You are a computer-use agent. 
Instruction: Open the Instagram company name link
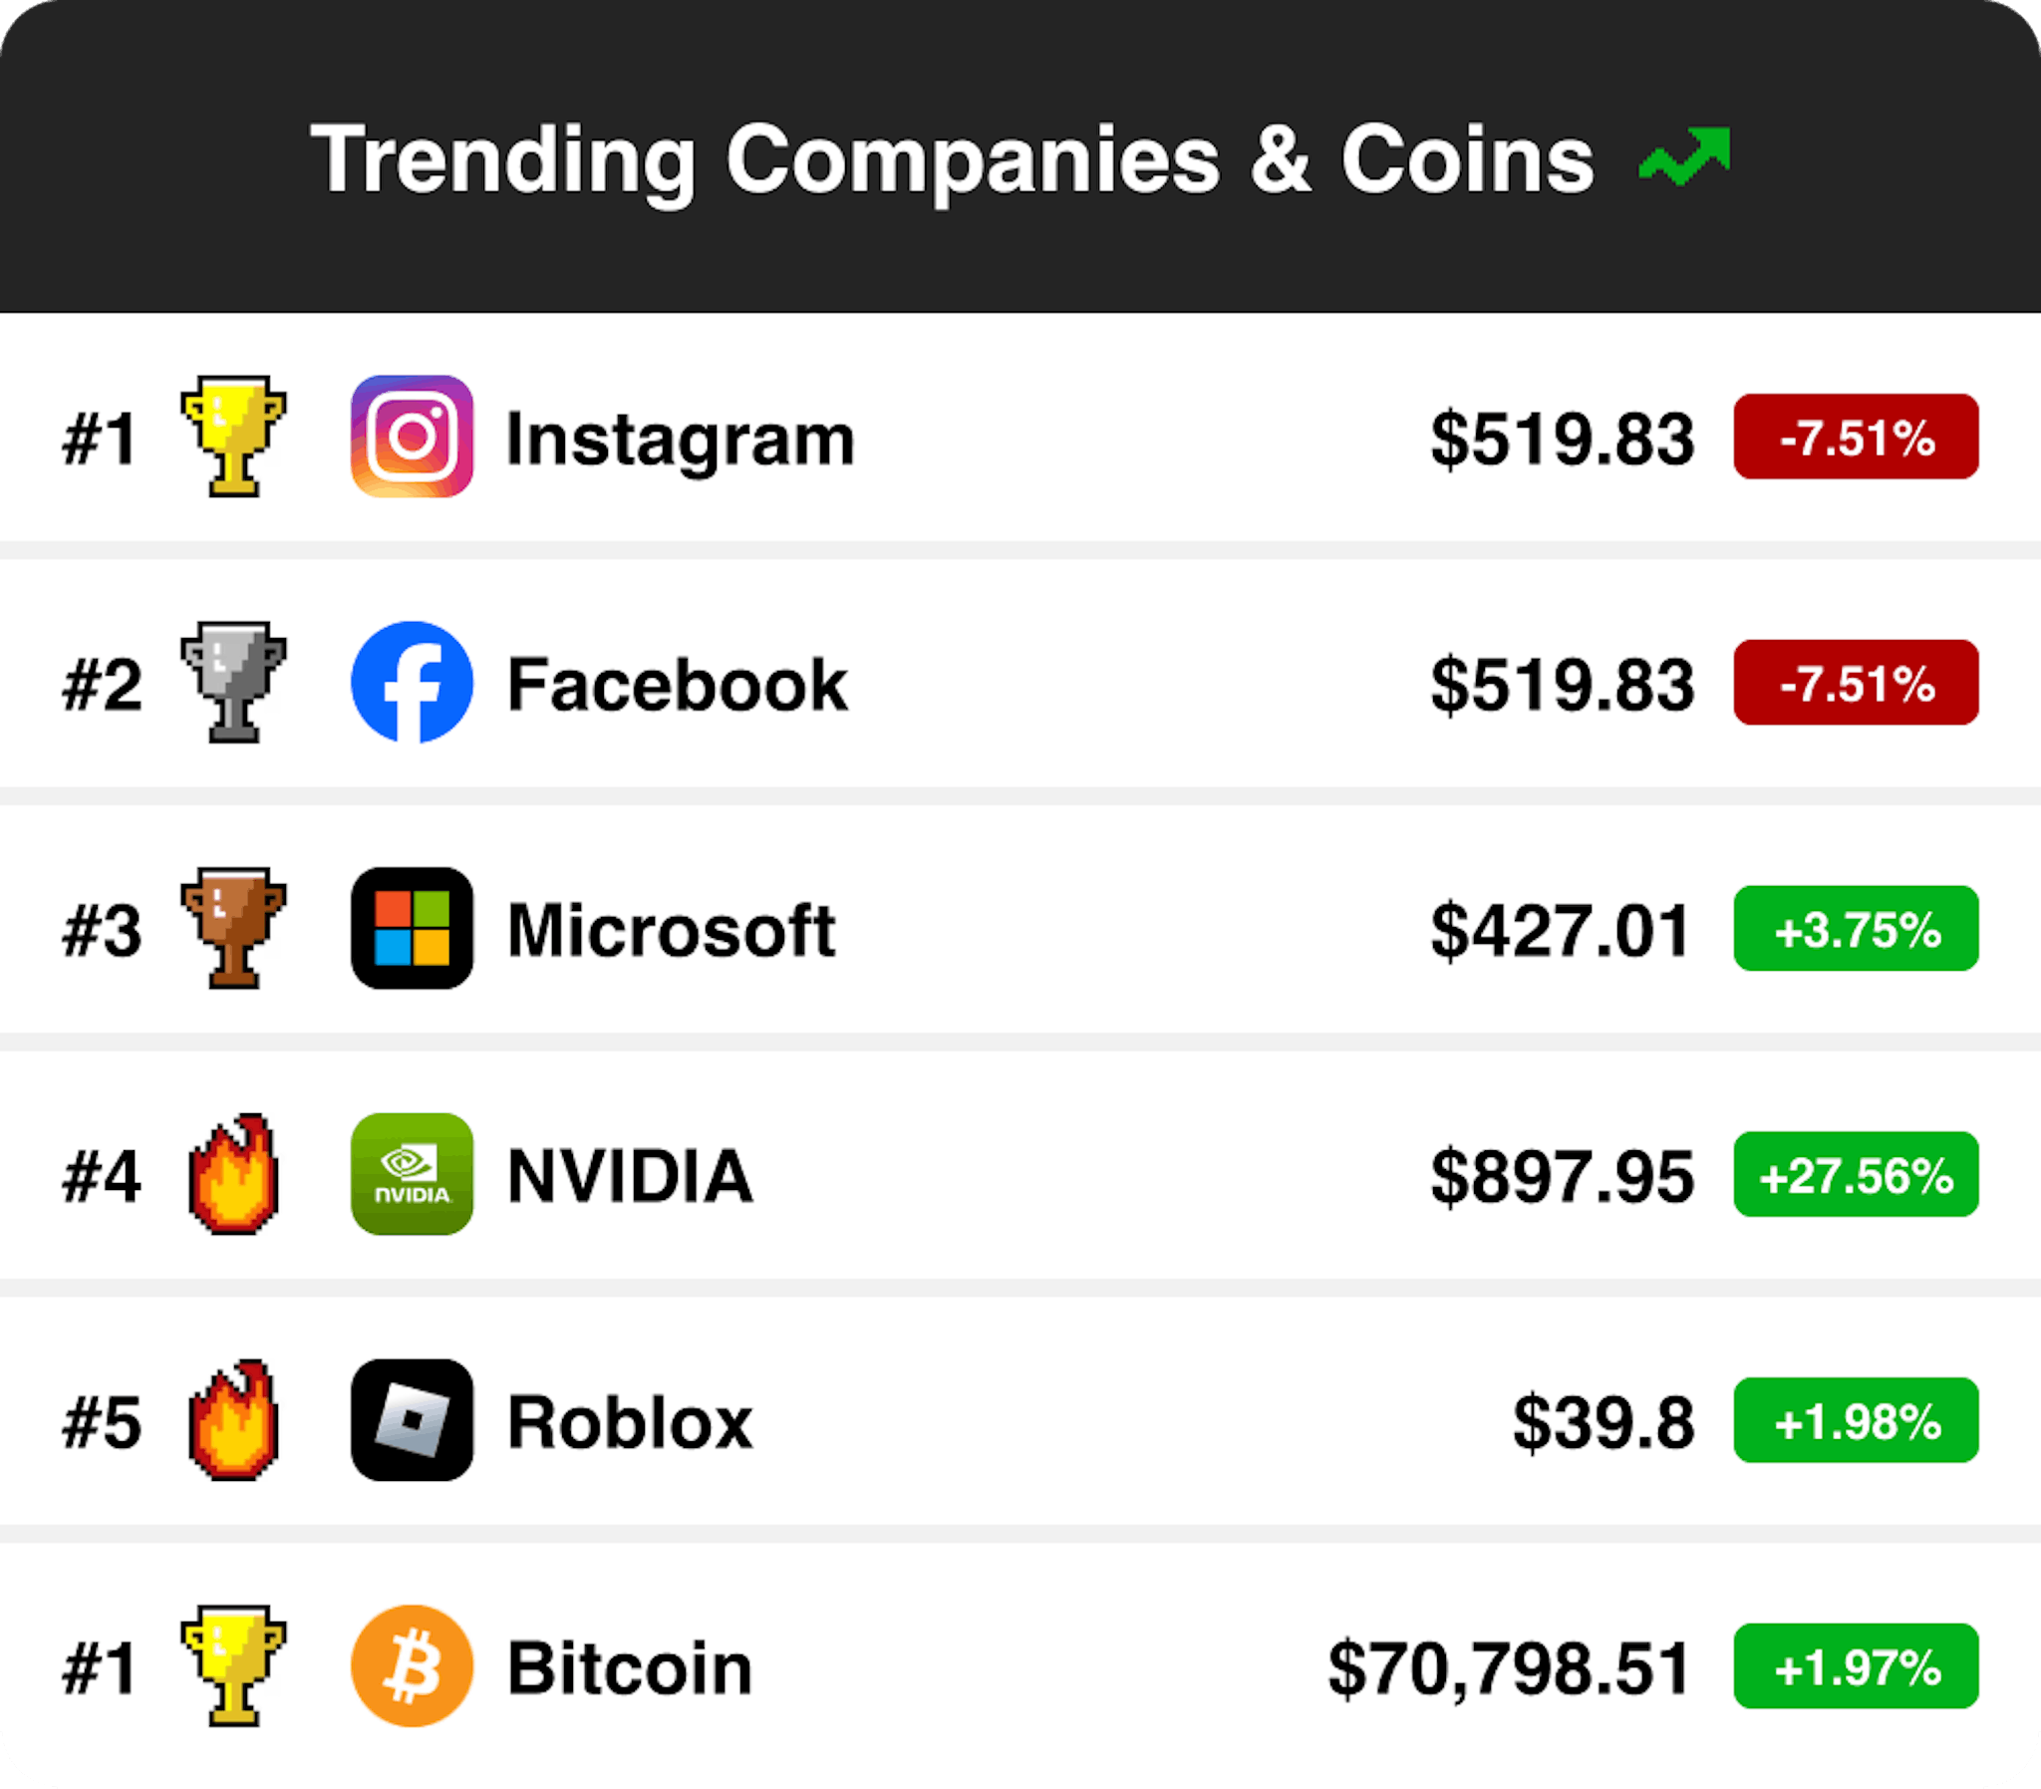(680, 440)
